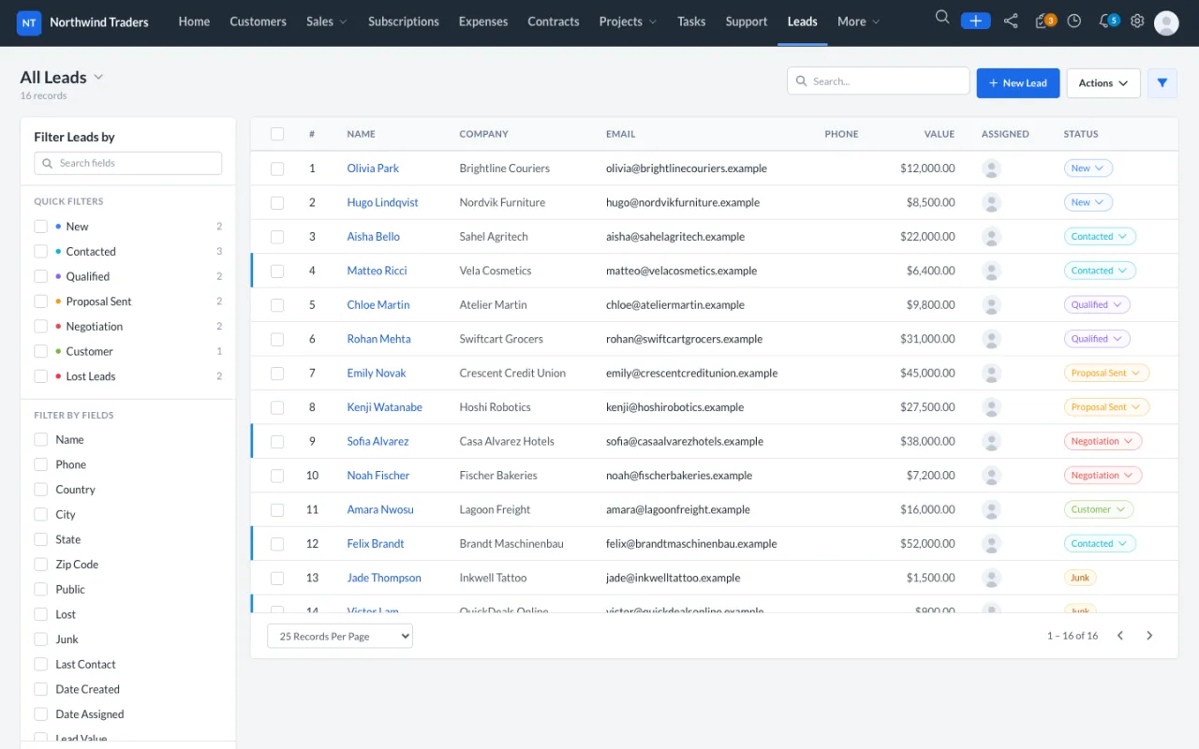Image resolution: width=1199 pixels, height=749 pixels.
Task: Enable the Country field filter checkbox
Action: pos(40,490)
